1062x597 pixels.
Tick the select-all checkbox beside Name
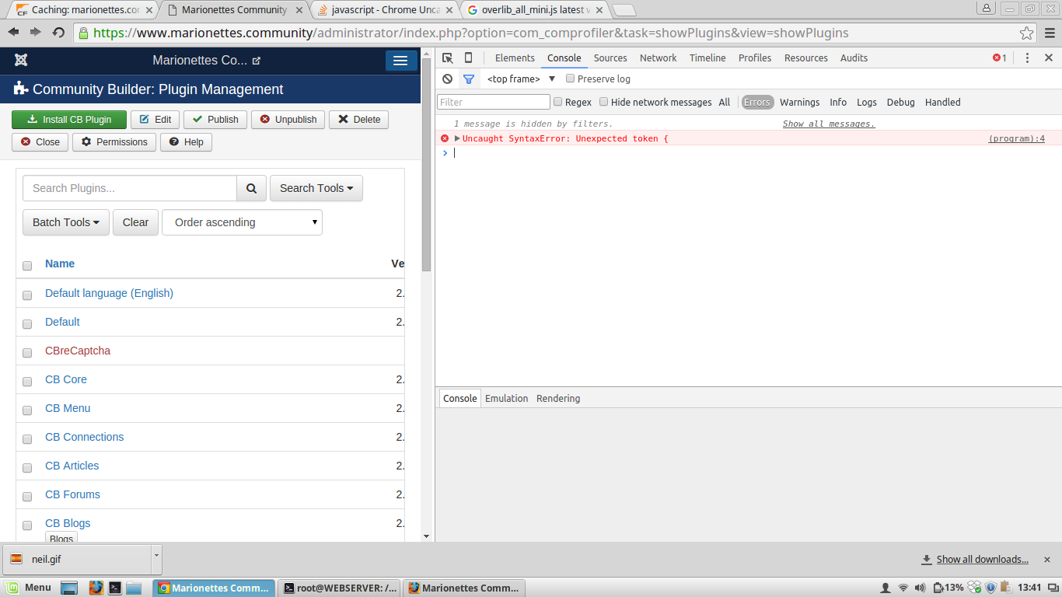coord(27,266)
